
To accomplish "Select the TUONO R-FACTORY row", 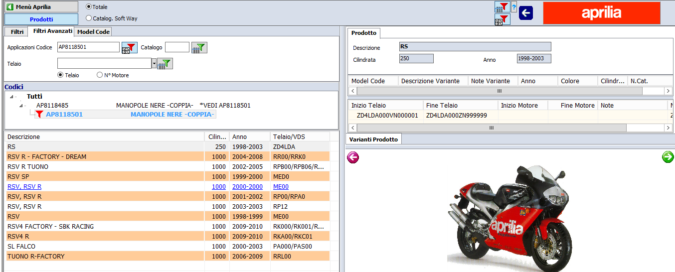I will point(168,256).
